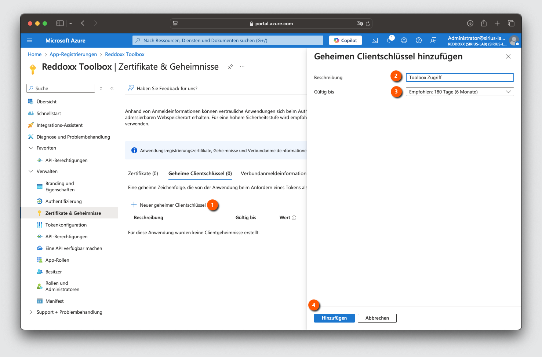Click the Safari share icon
The width and height of the screenshot is (542, 357).
(484, 23)
